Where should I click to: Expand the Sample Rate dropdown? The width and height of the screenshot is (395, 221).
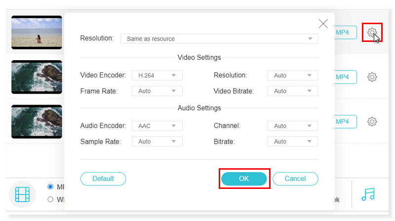pos(157,142)
